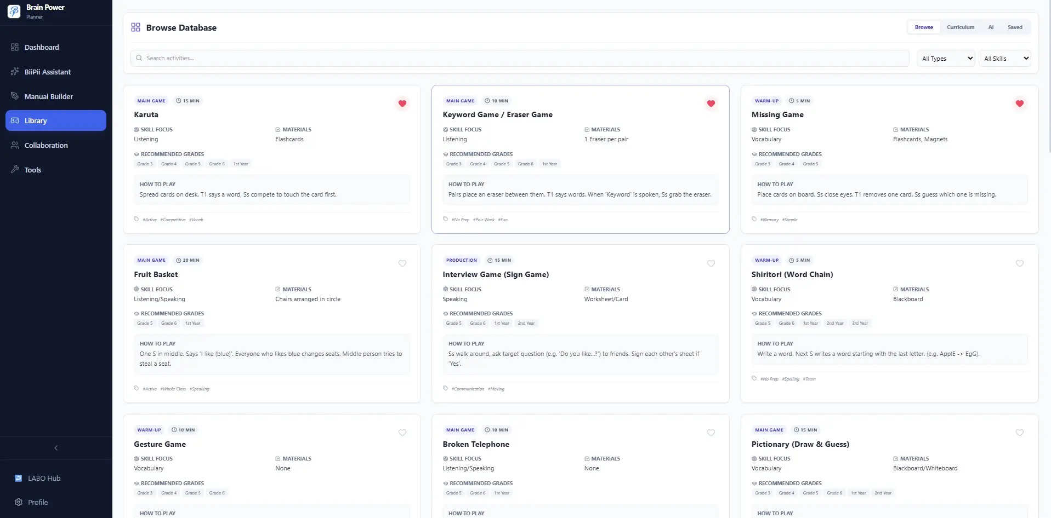Click #Spelling tag on Shiritori
This screenshot has height=518, width=1051.
click(x=791, y=379)
